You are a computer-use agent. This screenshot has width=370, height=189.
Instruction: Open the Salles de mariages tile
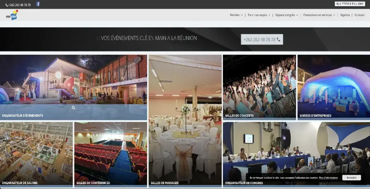coord(185,121)
